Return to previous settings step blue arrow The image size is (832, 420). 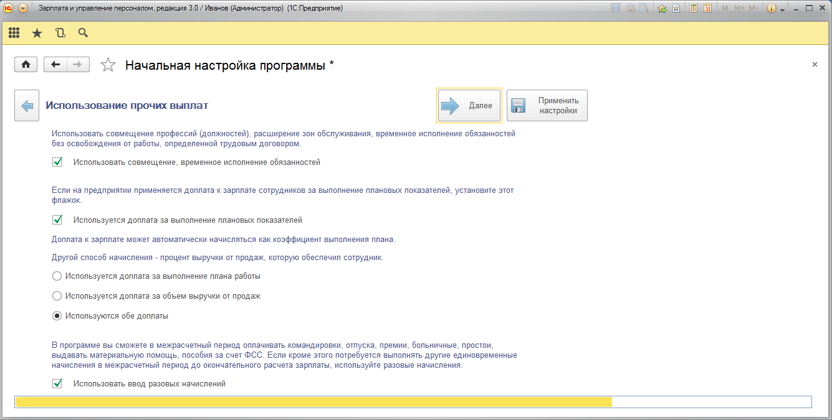(x=27, y=106)
